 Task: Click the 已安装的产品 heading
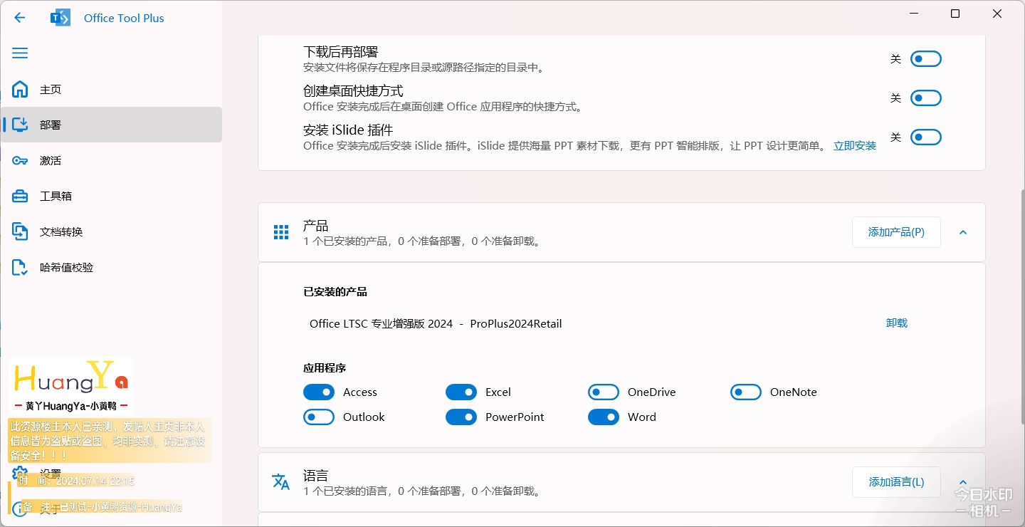(335, 292)
